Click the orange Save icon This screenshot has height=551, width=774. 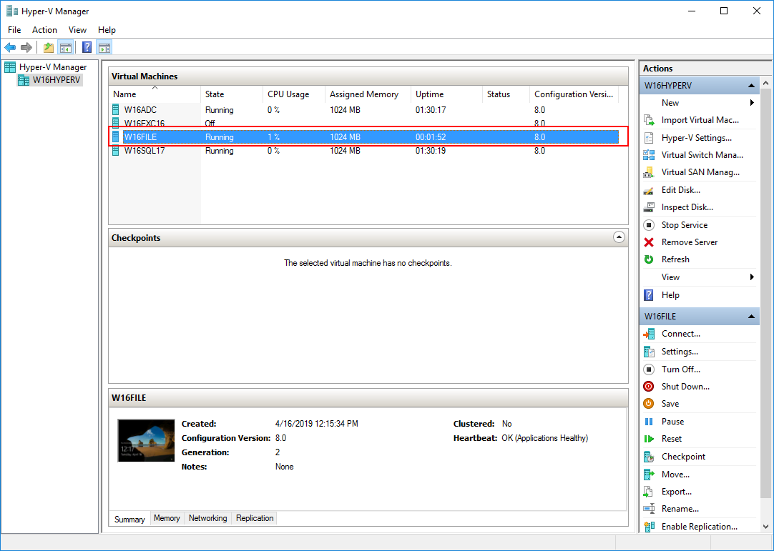[x=649, y=404]
